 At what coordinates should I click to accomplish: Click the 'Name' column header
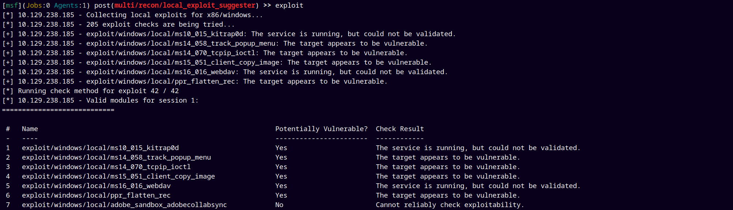click(x=30, y=129)
